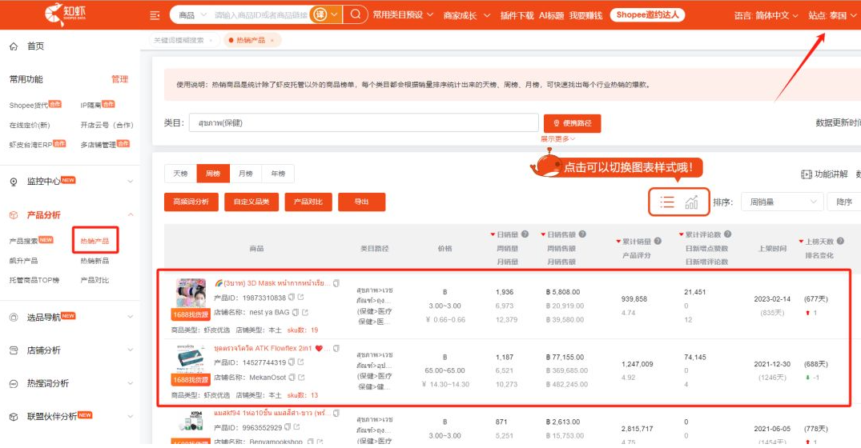Open 热销新品 in sidebar
Image resolution: width=861 pixels, height=448 pixels.
pyautogui.click(x=95, y=261)
